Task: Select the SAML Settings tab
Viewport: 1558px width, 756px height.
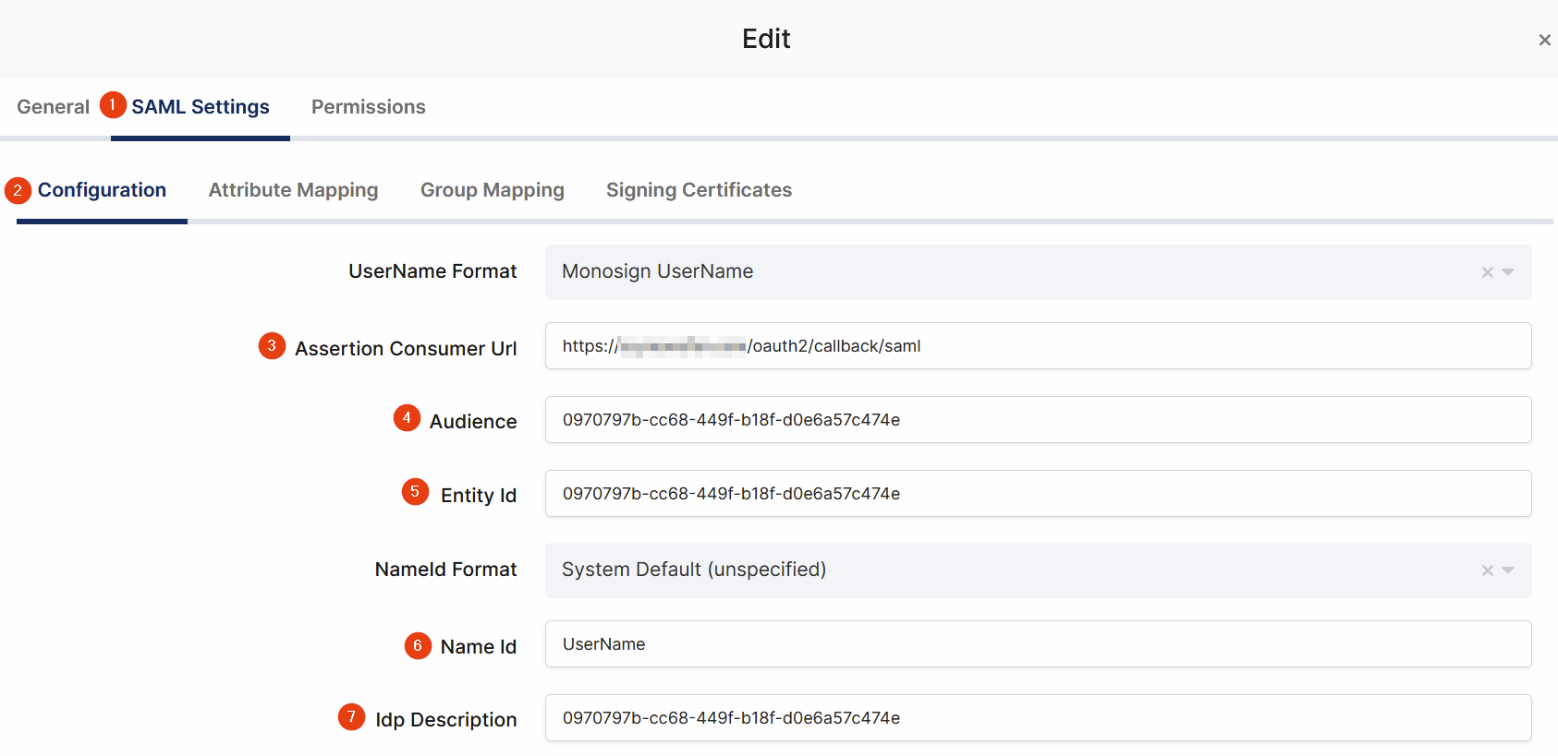Action: [200, 107]
